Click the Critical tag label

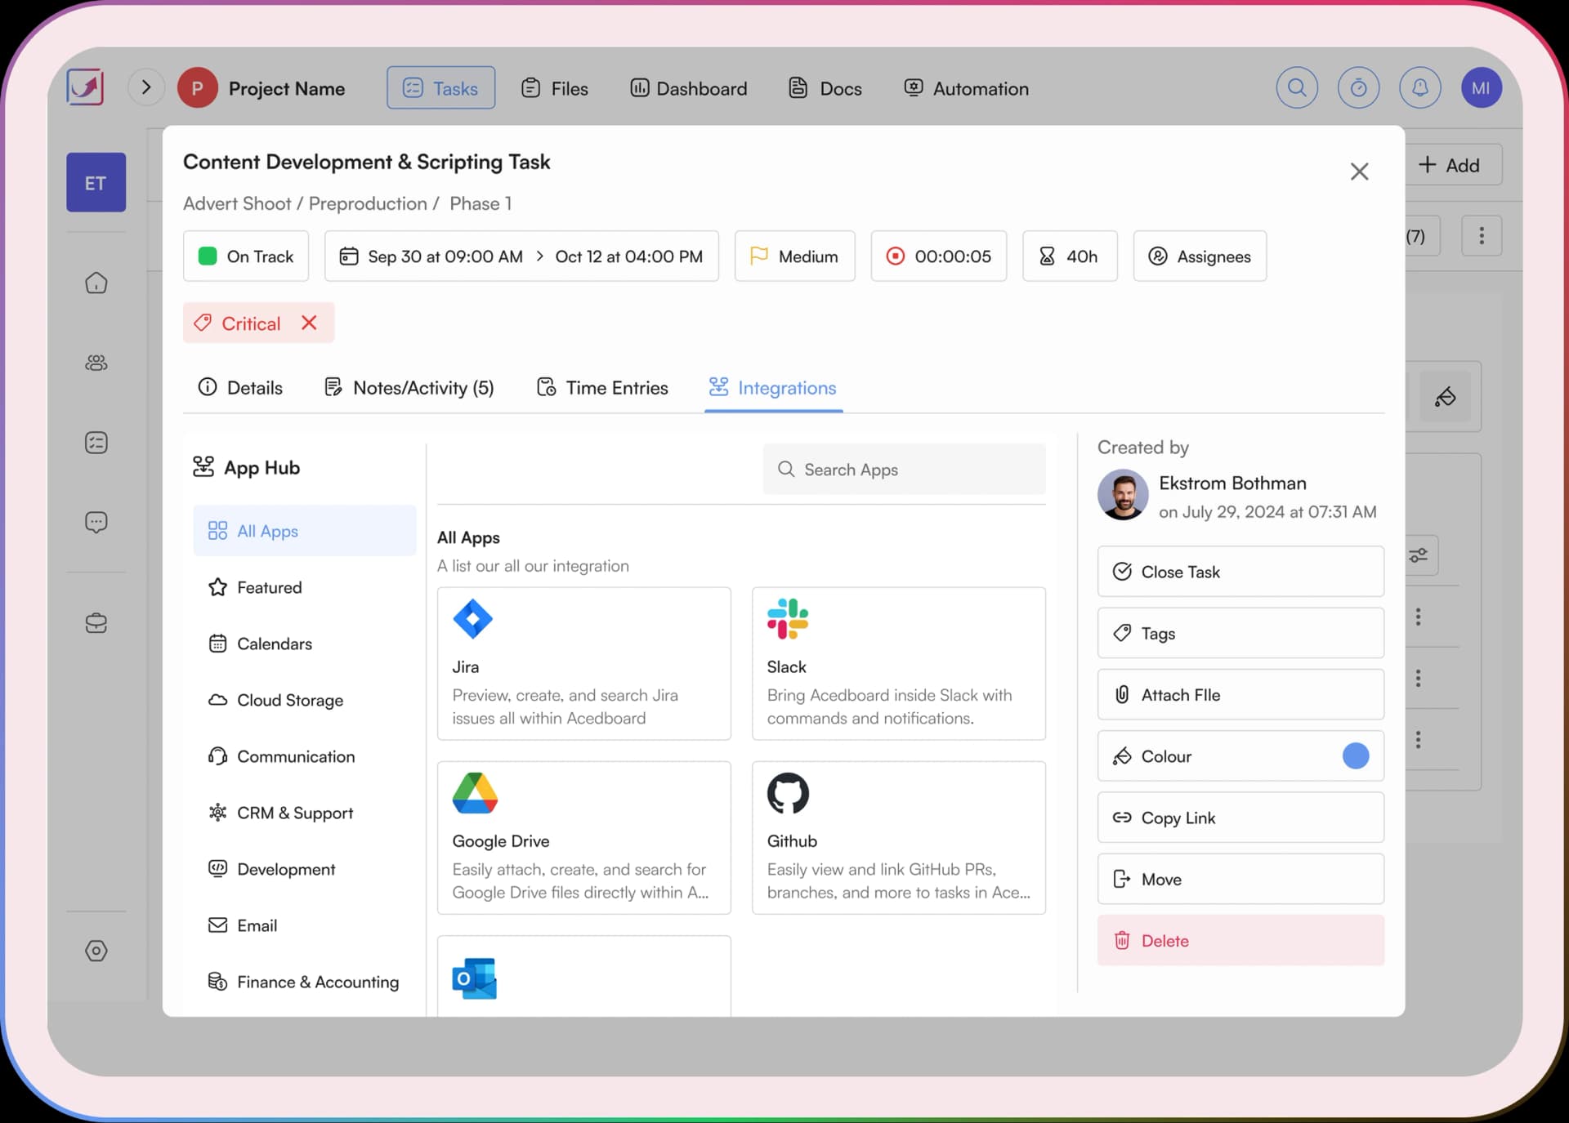tap(251, 323)
